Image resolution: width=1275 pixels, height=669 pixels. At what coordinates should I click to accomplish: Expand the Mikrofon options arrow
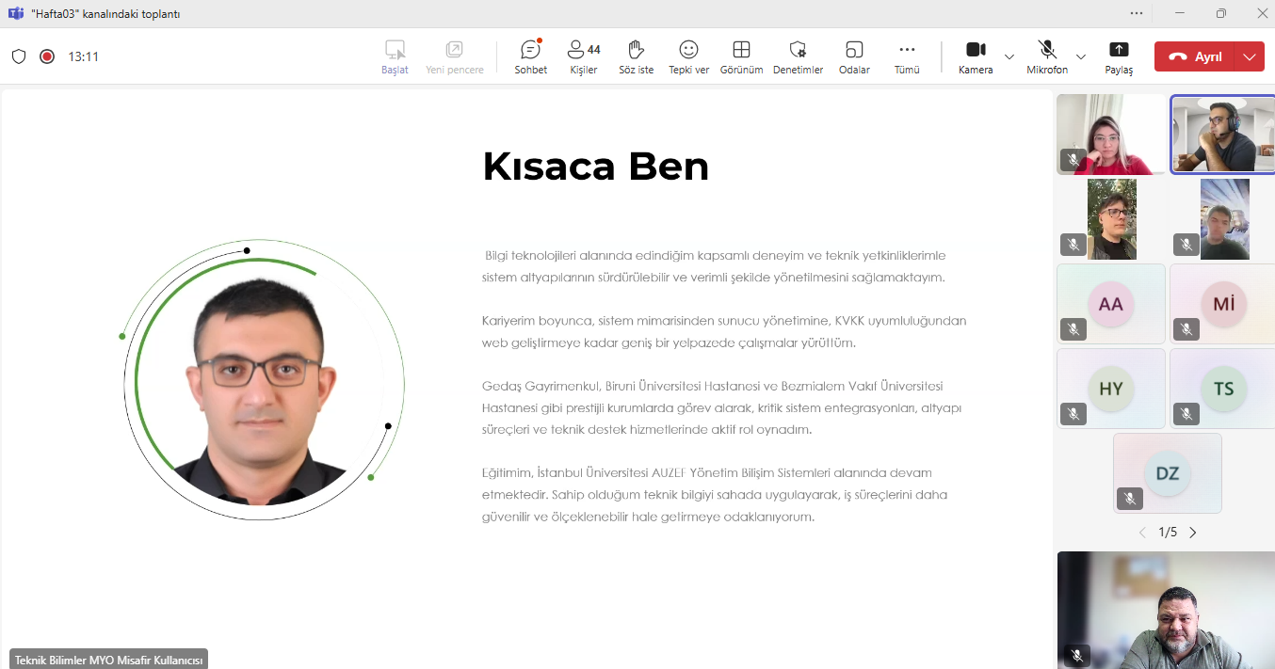(1081, 56)
